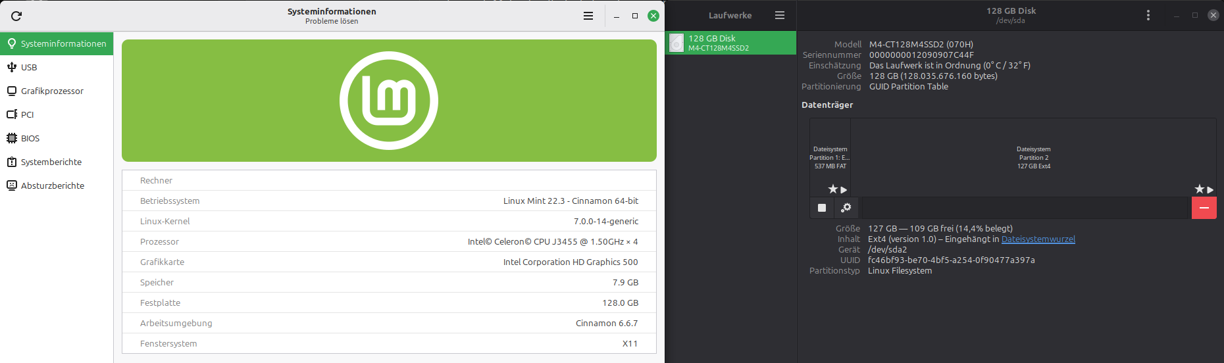Click the Fenstersystem value X11
Screen dimensions: 1224x363
630,343
